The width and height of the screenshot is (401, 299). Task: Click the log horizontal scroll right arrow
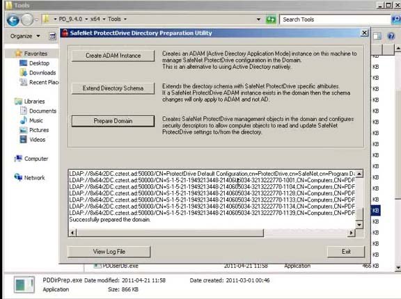[x=352, y=233]
